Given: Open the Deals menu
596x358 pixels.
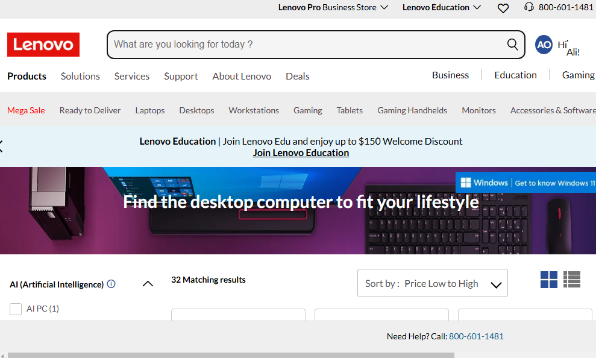Looking at the screenshot, I should point(298,77).
